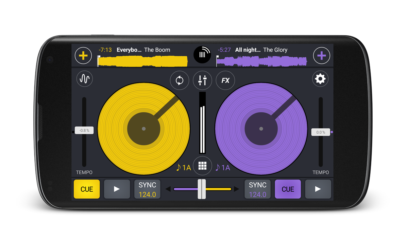Screen dimensions: 408x244
Task: Tap the purple All night waveform
Action: [262, 61]
